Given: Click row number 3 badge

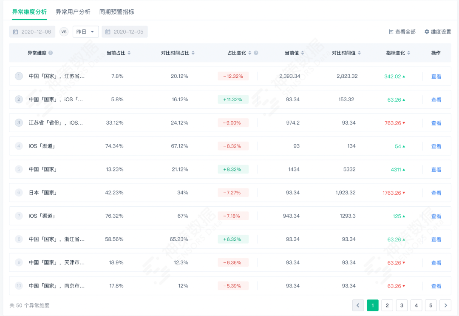Looking at the screenshot, I should 19,123.
